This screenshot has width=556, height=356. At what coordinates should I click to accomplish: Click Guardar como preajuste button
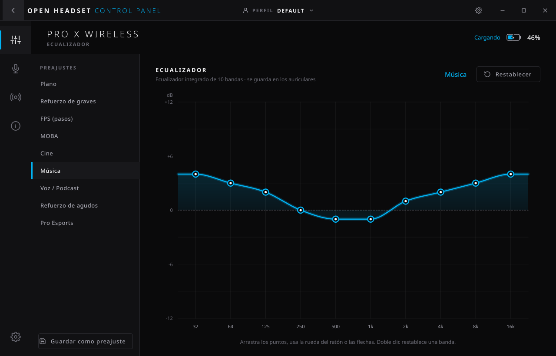(86, 341)
